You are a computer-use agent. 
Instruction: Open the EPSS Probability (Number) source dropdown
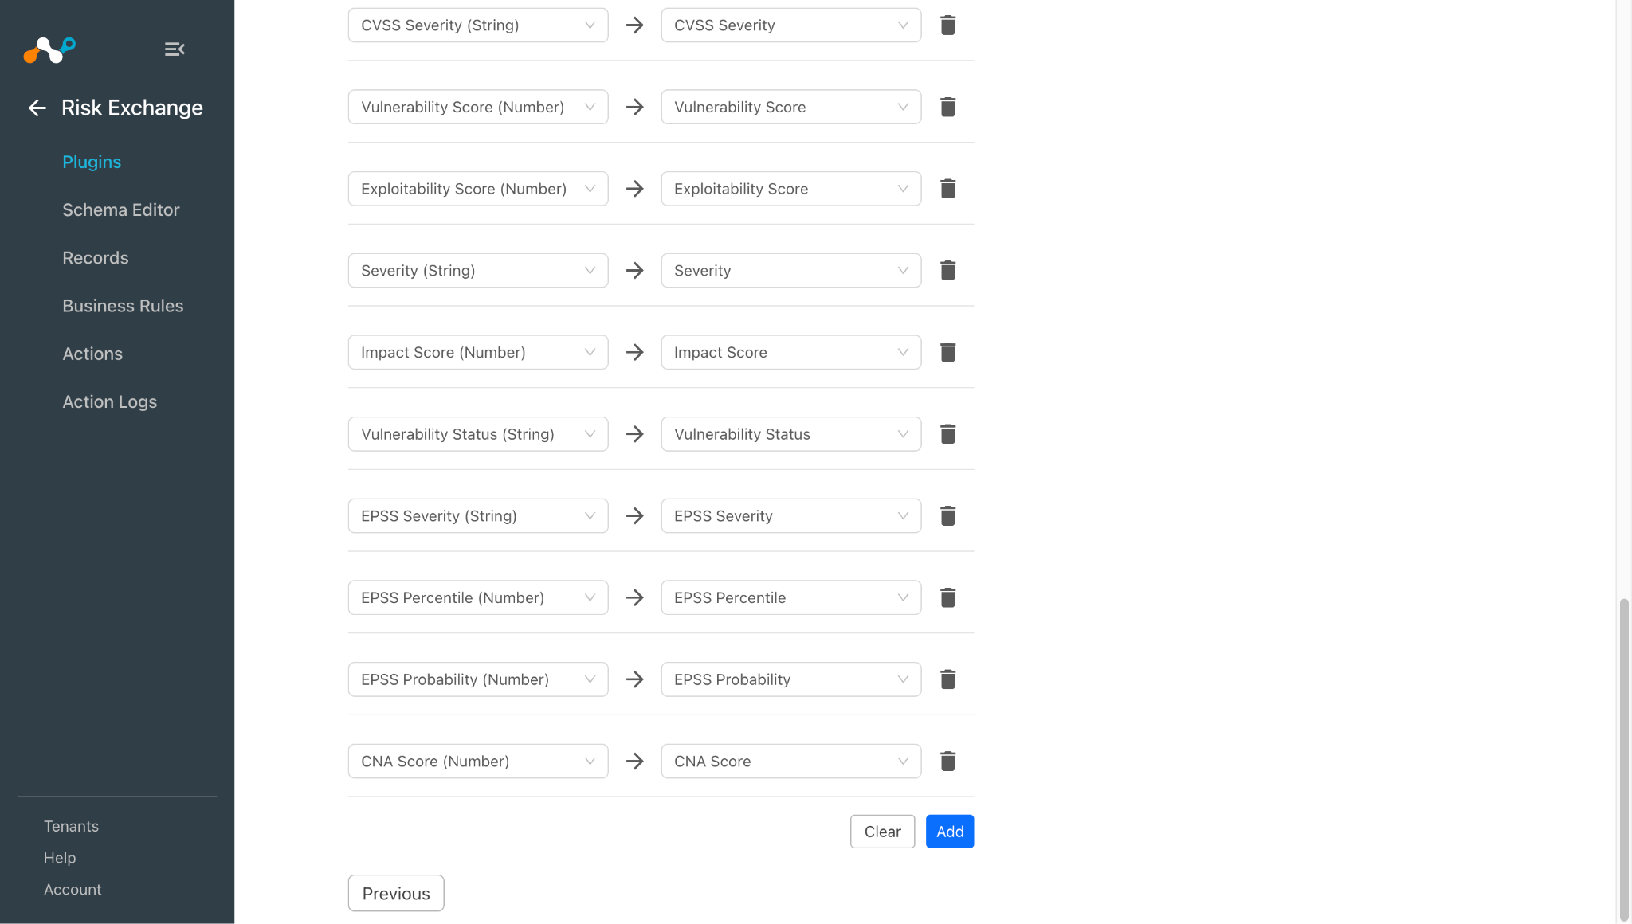point(478,679)
